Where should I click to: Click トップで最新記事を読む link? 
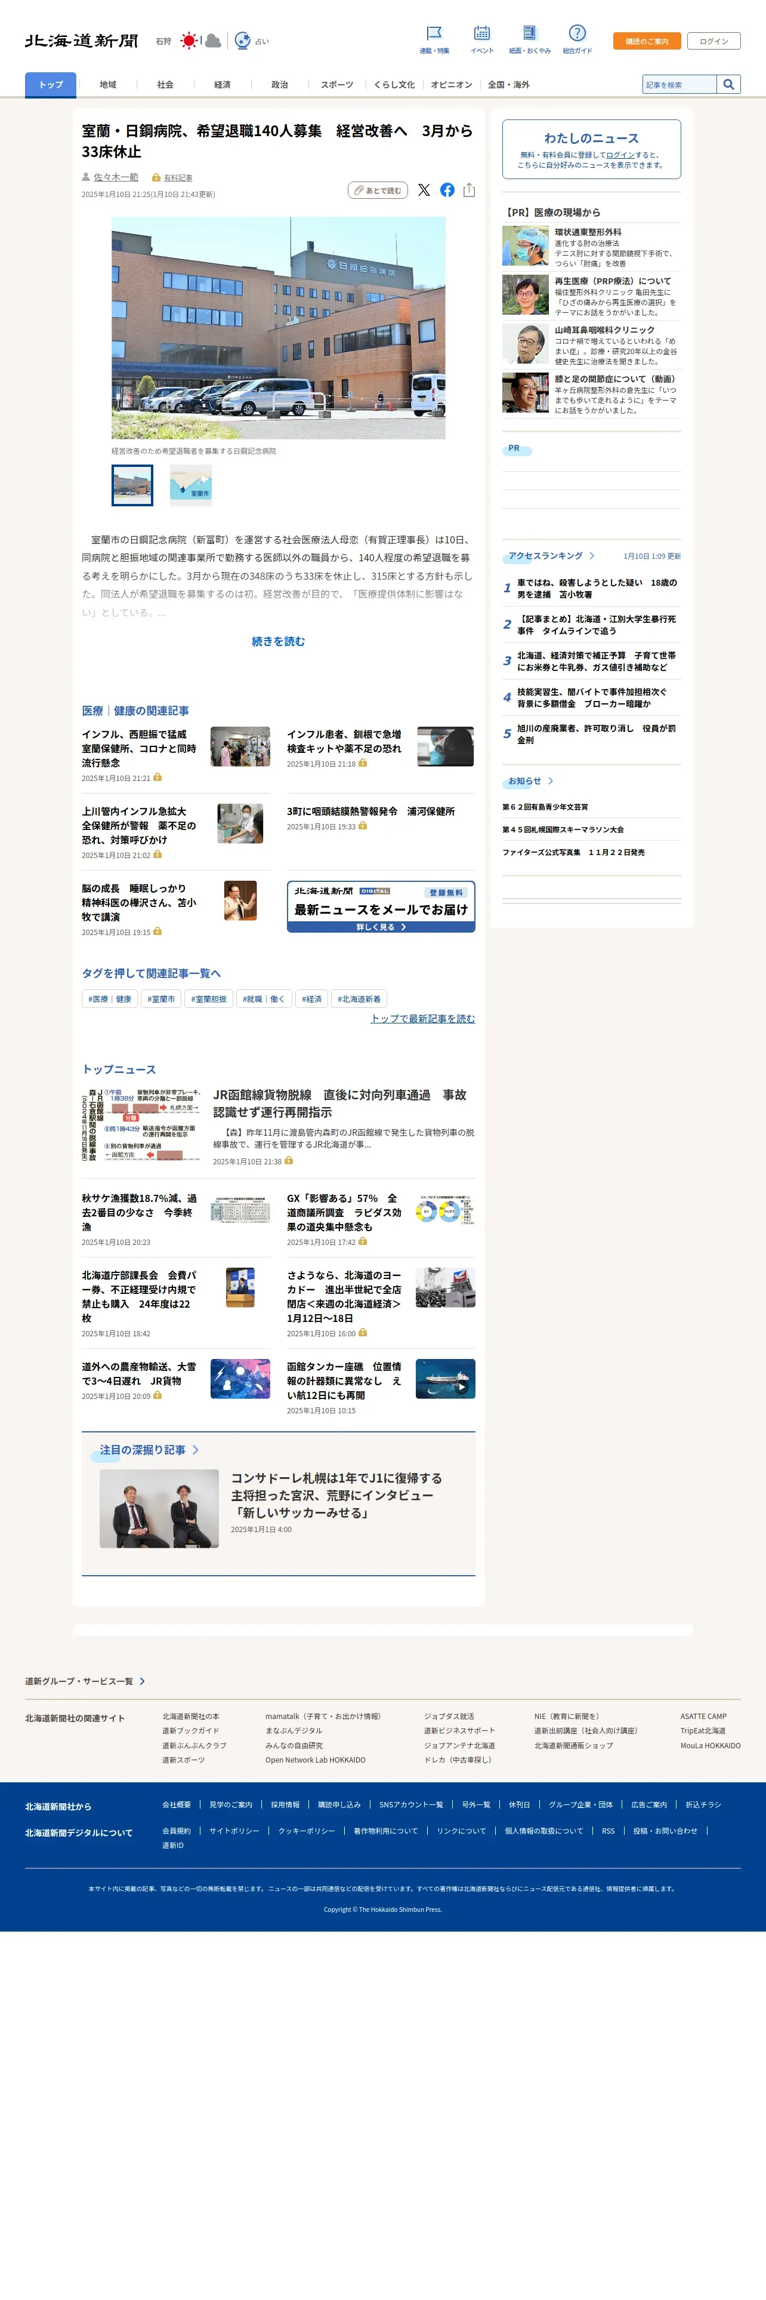click(x=423, y=1019)
